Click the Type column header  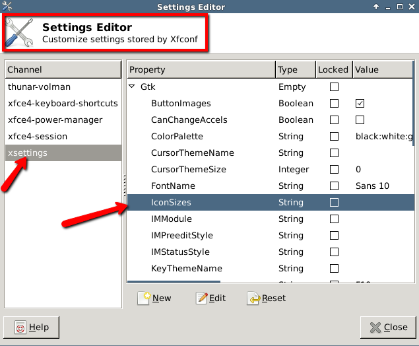tap(296, 69)
